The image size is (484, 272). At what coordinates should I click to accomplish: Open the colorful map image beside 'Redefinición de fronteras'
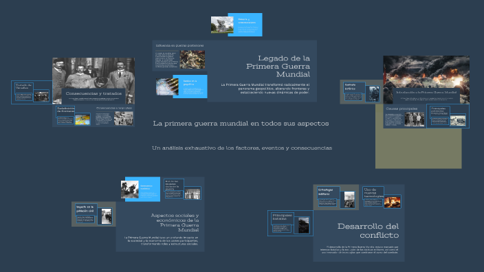82,119
